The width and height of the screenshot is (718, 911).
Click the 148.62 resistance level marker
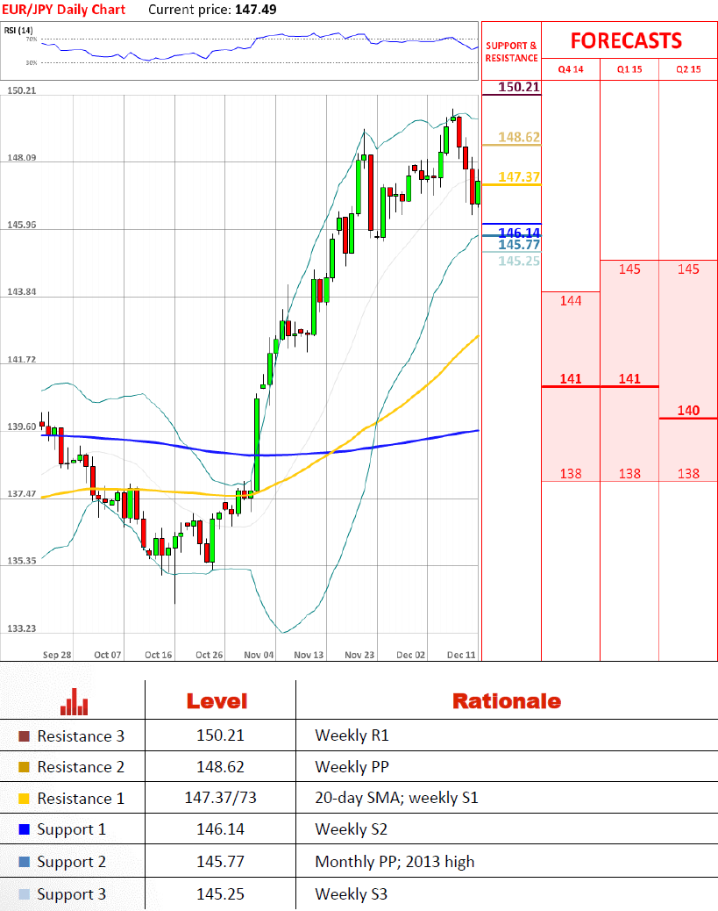[x=519, y=137]
